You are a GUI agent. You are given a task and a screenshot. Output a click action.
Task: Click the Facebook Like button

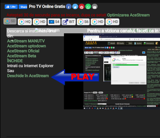point(11,7)
